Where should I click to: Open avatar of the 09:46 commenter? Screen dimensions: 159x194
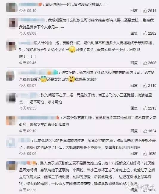pyautogui.click(x=11, y=46)
